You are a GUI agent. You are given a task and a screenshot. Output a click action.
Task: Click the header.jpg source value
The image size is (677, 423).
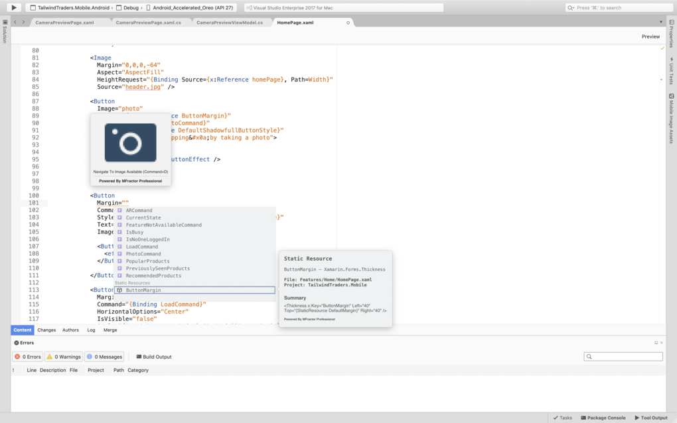(143, 87)
